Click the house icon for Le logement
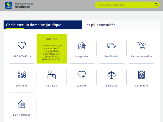Viewport: 163px width, 122px height. point(81,46)
